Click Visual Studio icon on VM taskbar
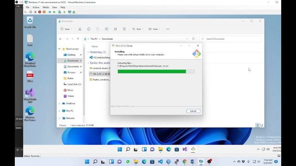The width and height of the screenshot is (296, 166). point(185,149)
